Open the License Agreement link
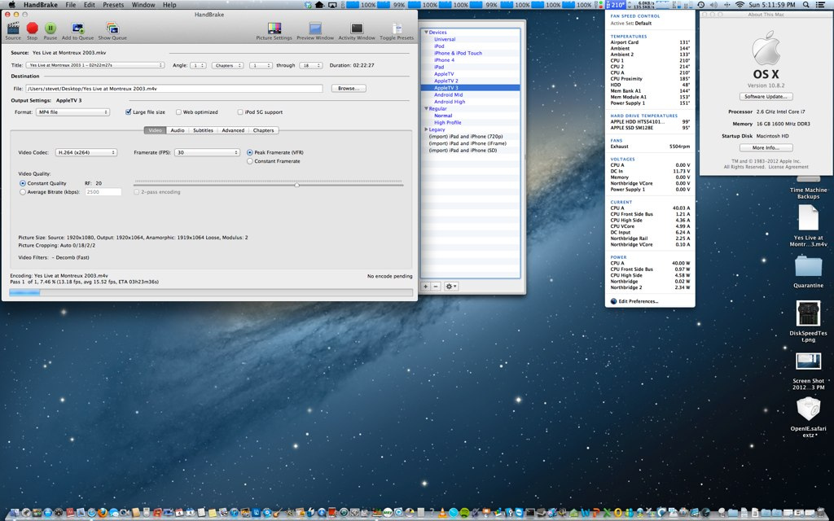Viewport: 834px width, 521px height. pyautogui.click(x=790, y=167)
